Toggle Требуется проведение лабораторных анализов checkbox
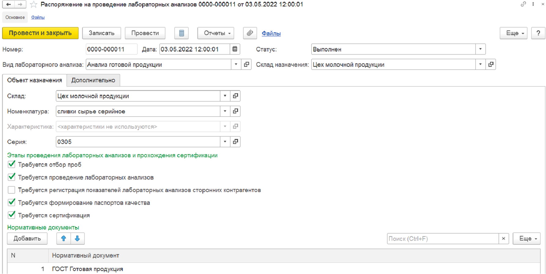This screenshot has height=274, width=546. click(12, 177)
